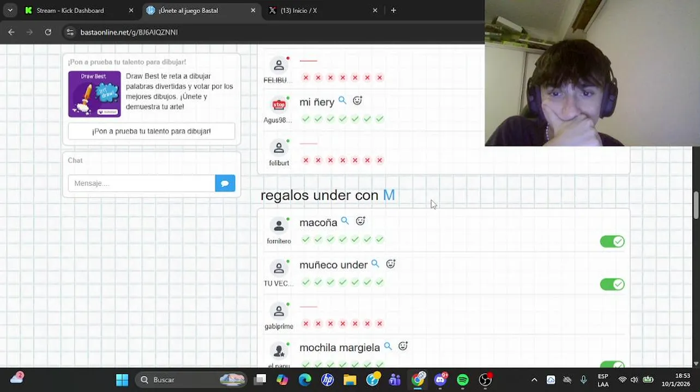
Task: Close the Inicio / X tab
Action: pos(375,10)
